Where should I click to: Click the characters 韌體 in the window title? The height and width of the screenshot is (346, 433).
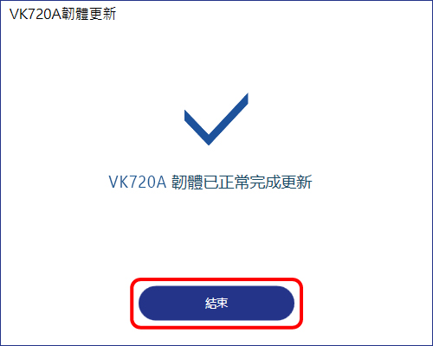75,14
